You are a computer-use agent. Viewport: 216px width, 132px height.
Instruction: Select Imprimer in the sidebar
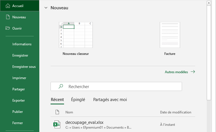click(x=19, y=78)
